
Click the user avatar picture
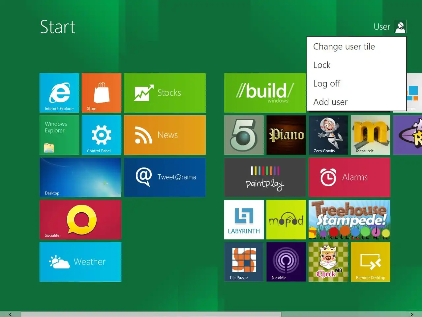[x=400, y=26]
